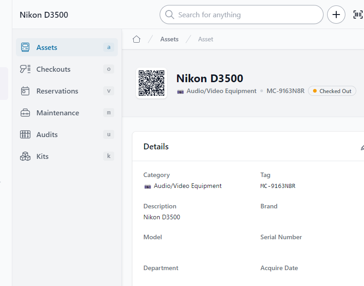Click the Checkouts scanner icon in sidebar
The height and width of the screenshot is (286, 364).
tap(25, 69)
